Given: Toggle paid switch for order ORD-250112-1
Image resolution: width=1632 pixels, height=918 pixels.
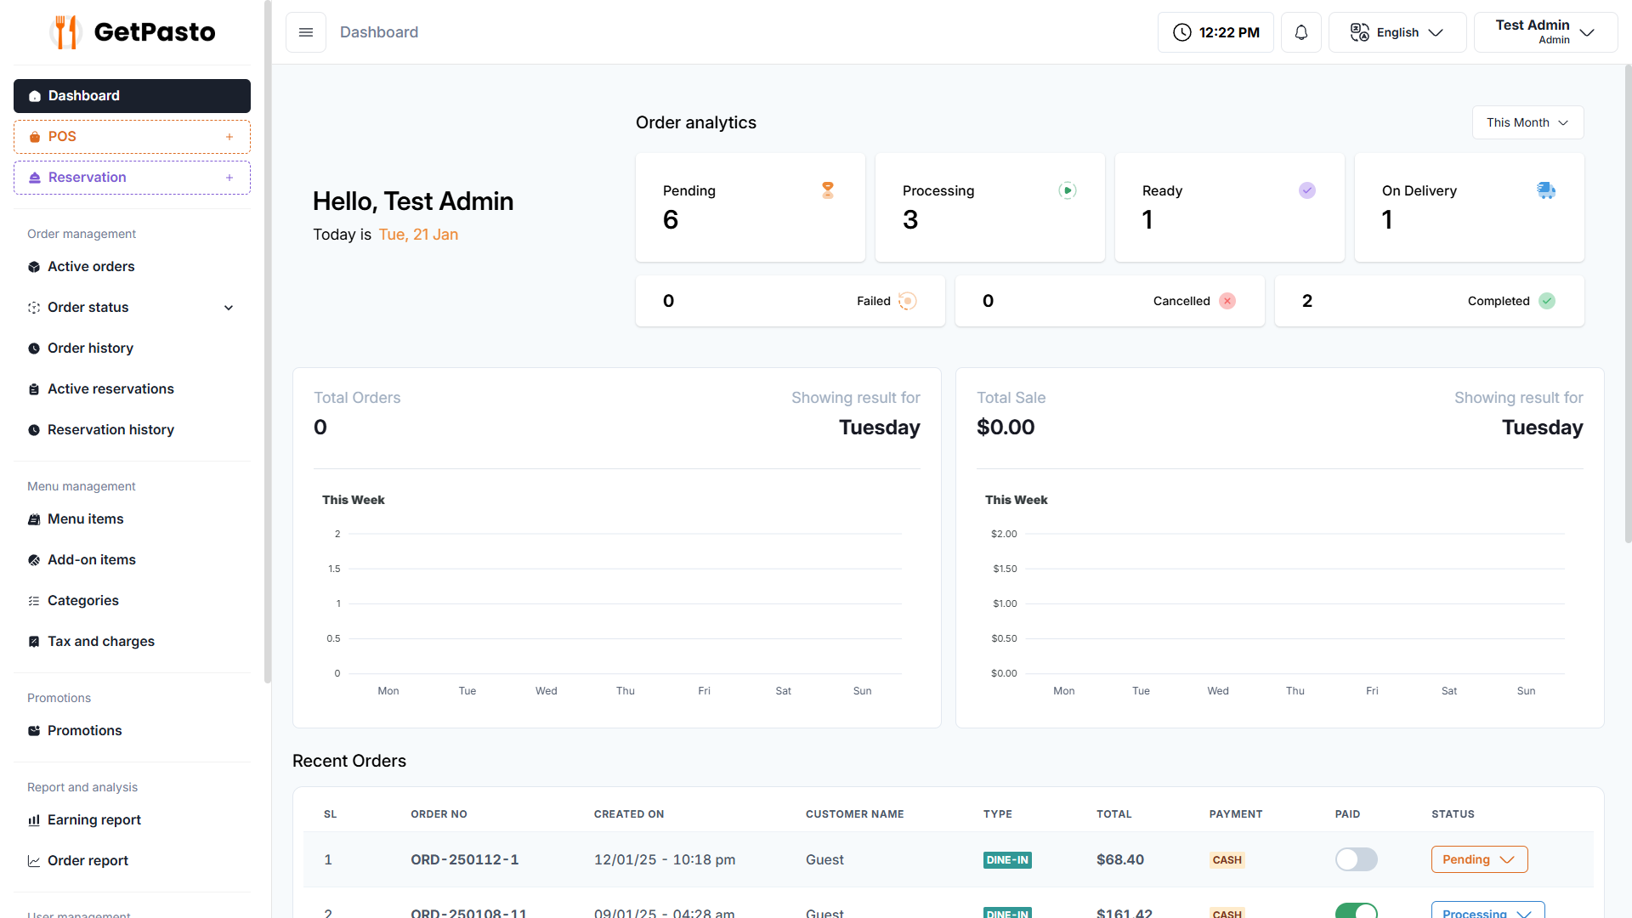Looking at the screenshot, I should (1356, 859).
